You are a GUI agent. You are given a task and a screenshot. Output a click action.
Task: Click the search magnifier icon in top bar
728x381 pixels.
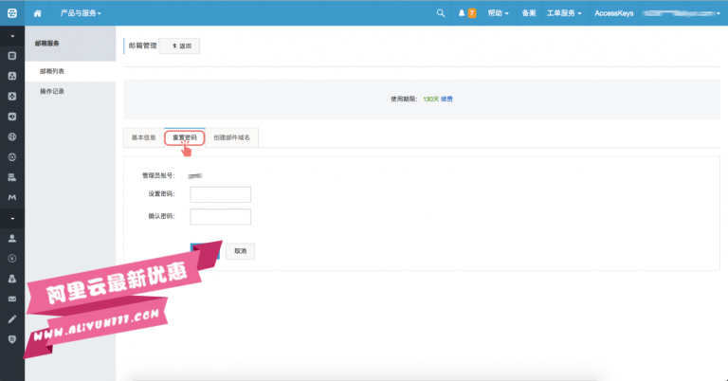(x=441, y=13)
